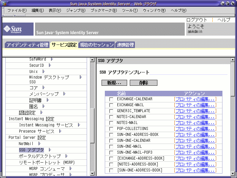
Task: Click ログアウト link
Action: pyautogui.click(x=197, y=20)
